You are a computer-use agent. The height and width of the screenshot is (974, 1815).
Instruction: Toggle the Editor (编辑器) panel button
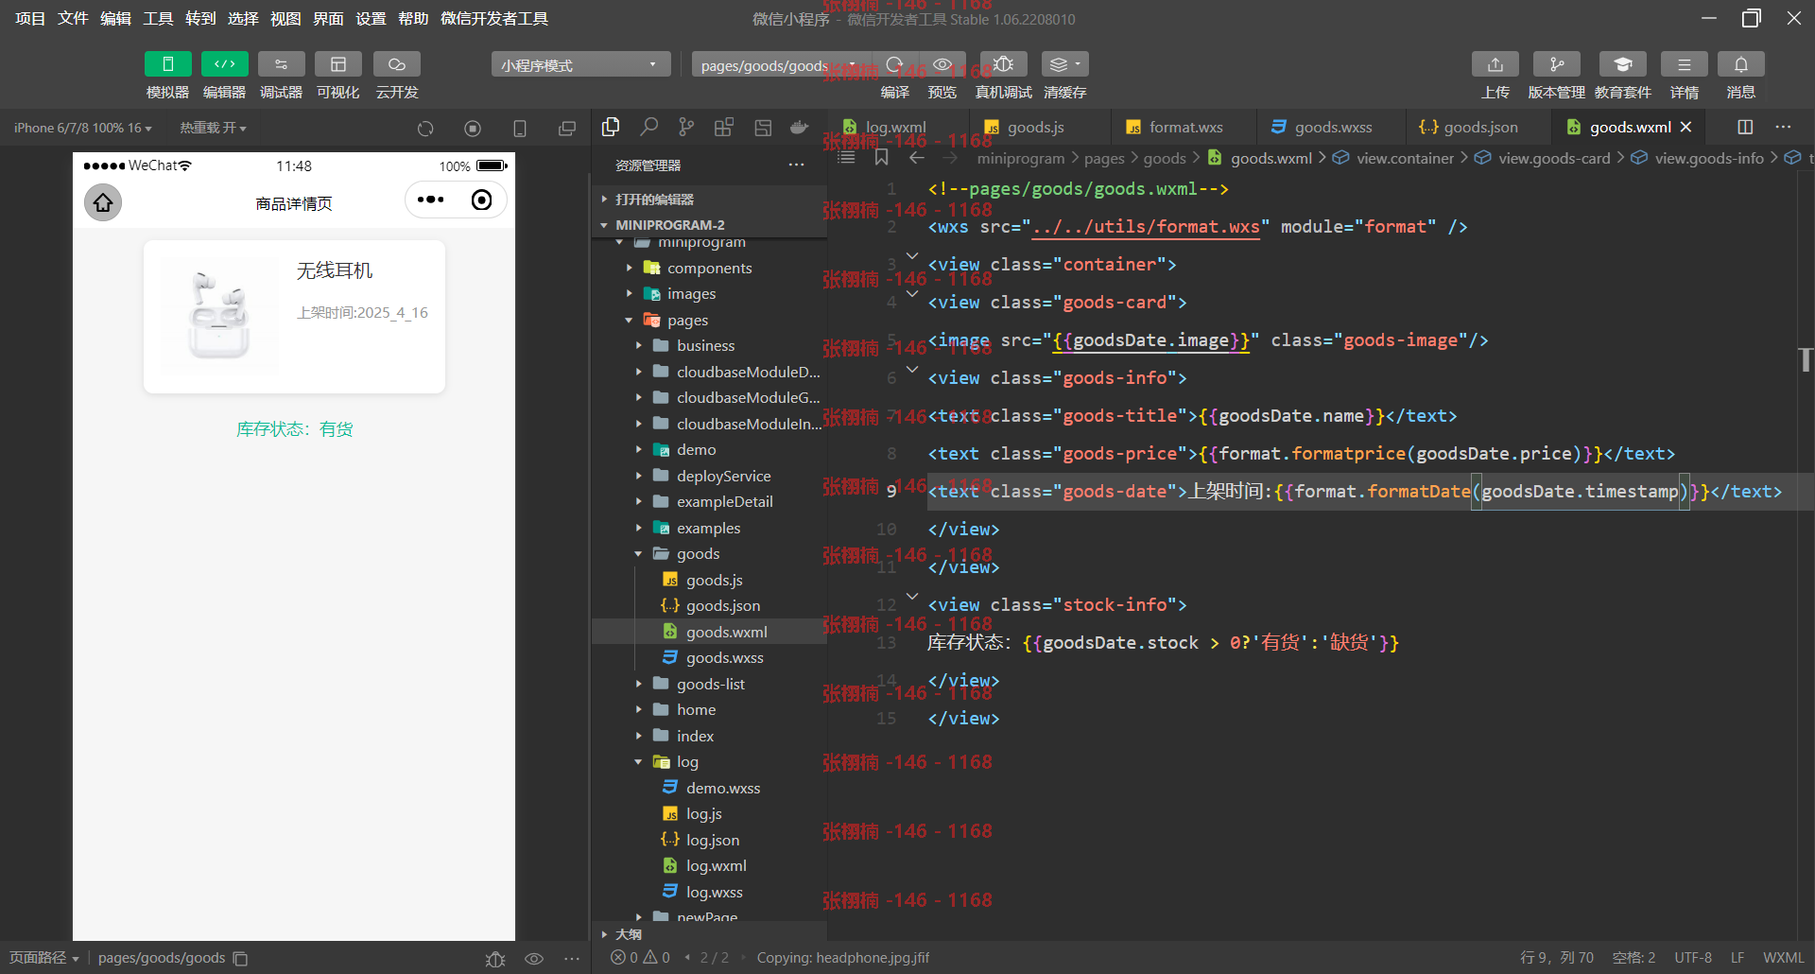coord(224,64)
